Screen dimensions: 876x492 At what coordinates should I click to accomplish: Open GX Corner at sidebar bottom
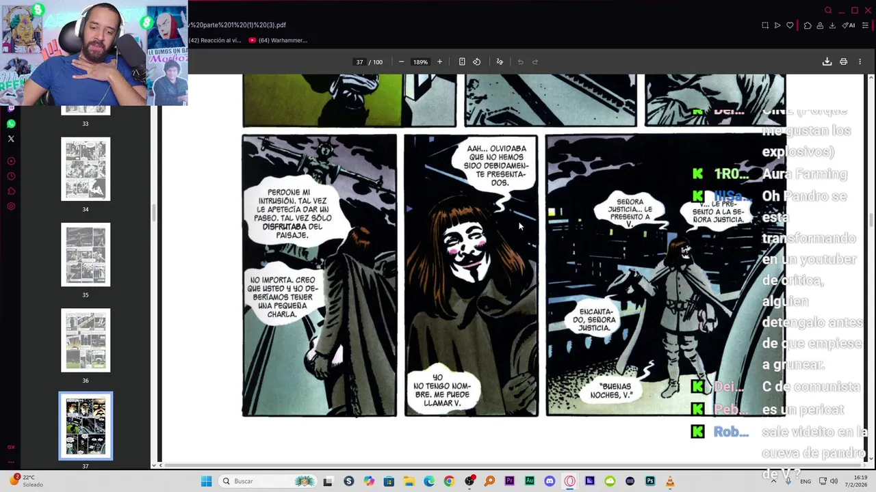(x=11, y=447)
